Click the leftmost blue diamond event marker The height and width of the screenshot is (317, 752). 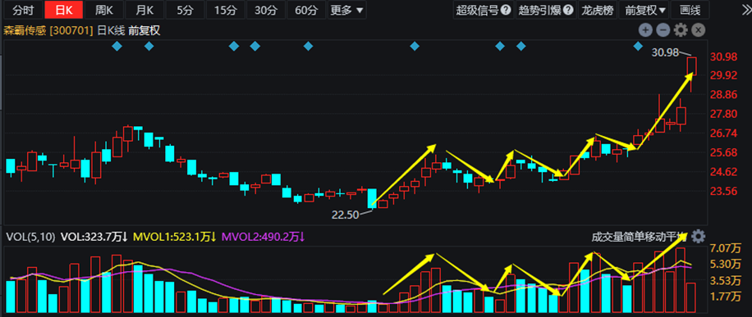[117, 47]
